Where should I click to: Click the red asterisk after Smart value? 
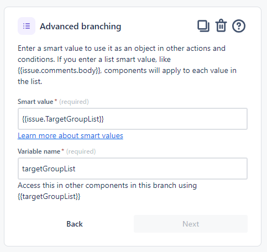pos(56,101)
